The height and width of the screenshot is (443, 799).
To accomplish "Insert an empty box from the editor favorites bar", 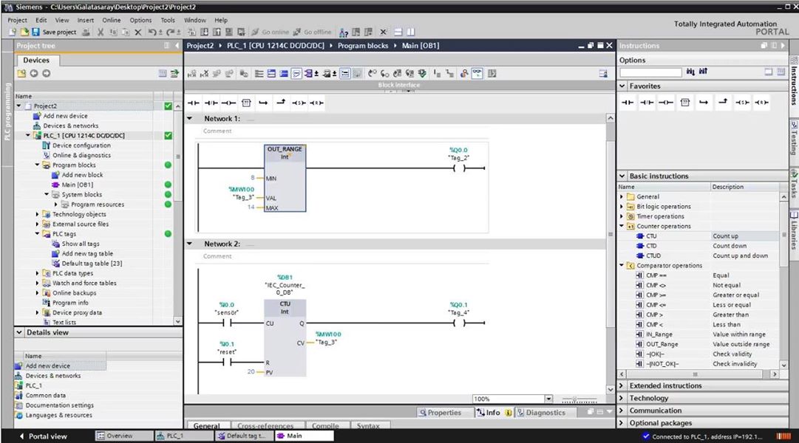I will tap(246, 103).
